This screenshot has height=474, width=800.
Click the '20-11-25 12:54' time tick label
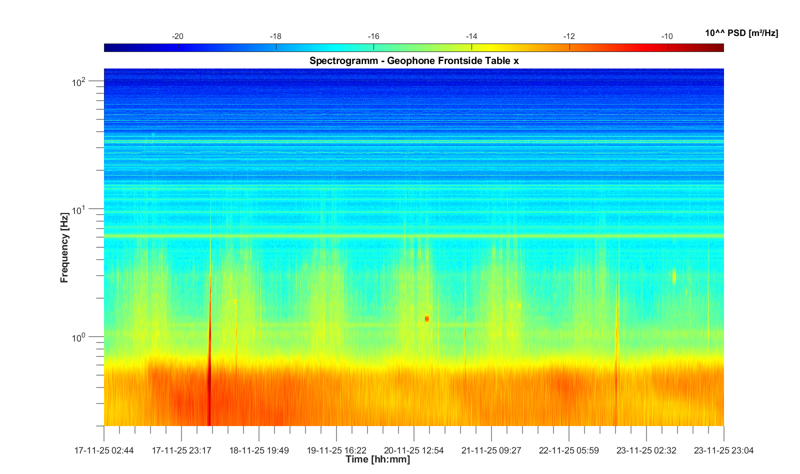[413, 450]
